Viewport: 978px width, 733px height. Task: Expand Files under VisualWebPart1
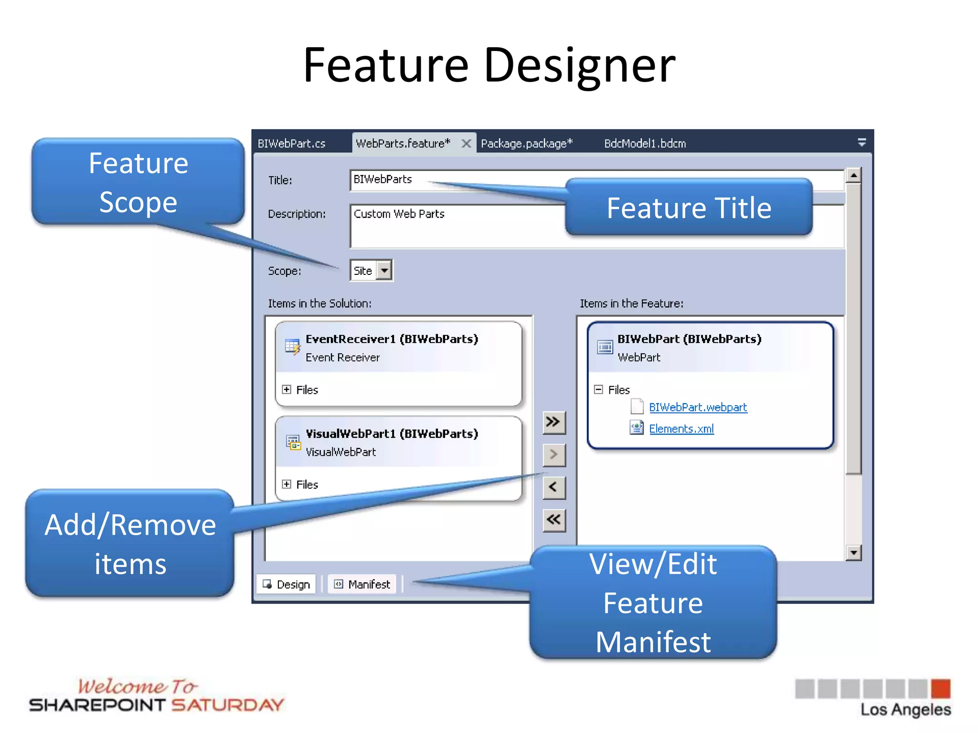point(287,484)
